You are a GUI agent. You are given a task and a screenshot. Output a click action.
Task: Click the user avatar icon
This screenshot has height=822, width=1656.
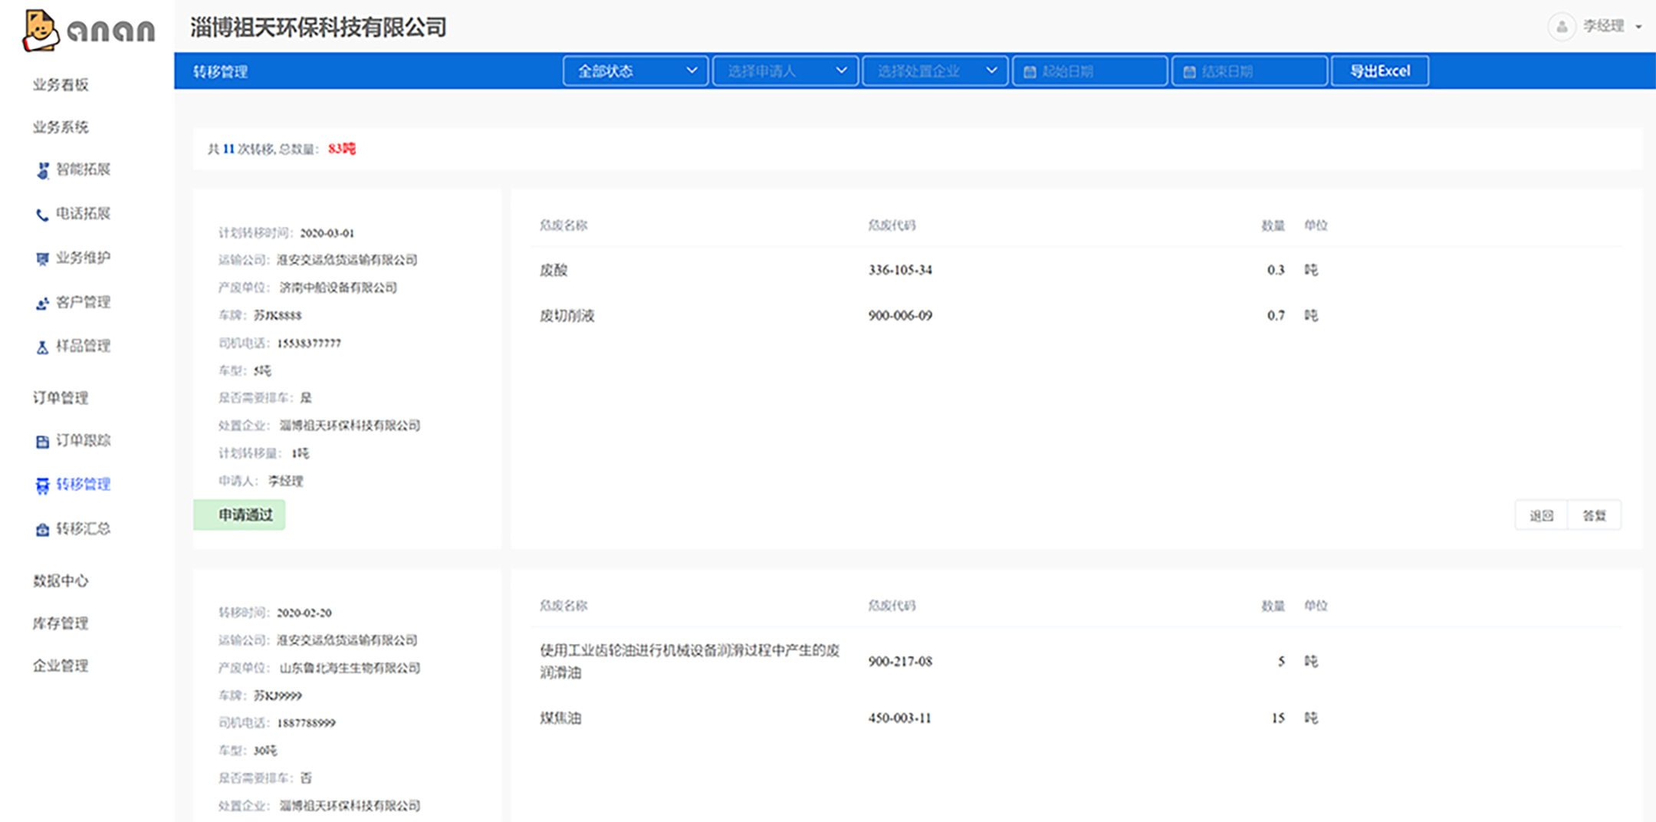click(x=1561, y=27)
